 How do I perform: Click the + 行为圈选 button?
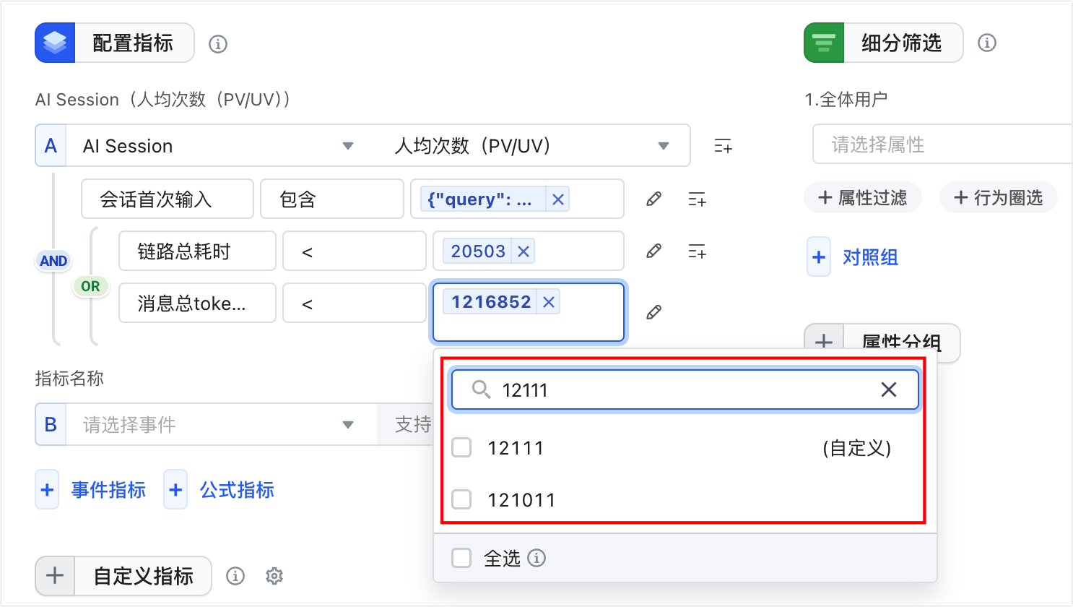point(999,197)
